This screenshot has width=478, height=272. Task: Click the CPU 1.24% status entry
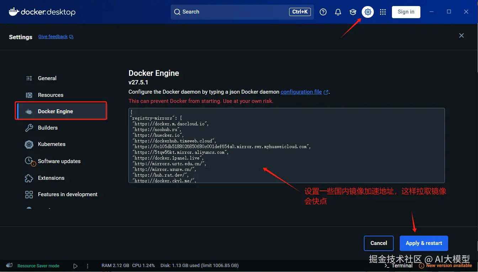pyautogui.click(x=144, y=266)
